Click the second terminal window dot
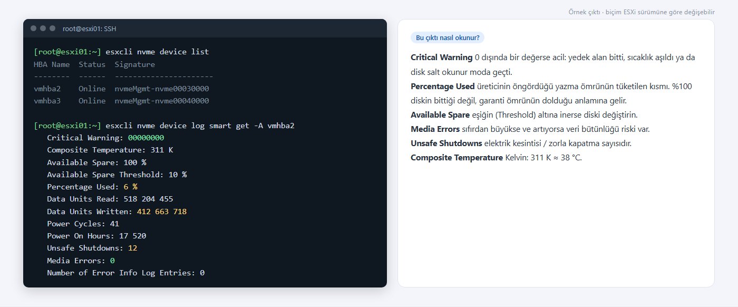Image resolution: width=738 pixels, height=307 pixels. [43, 28]
